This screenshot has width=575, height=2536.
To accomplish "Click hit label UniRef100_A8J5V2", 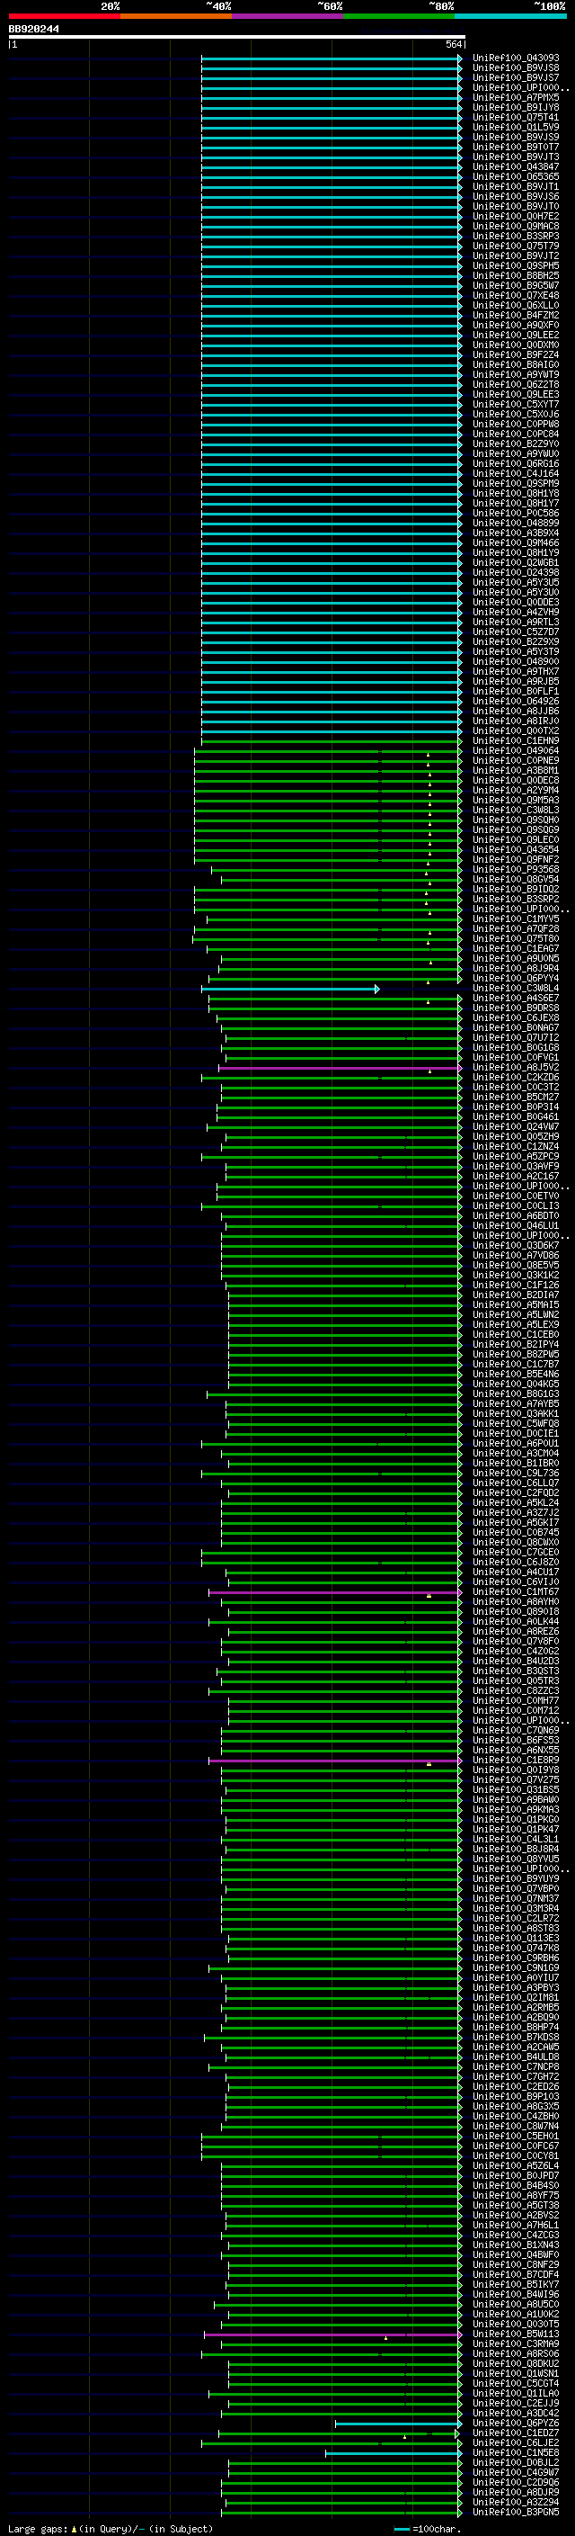I will (516, 1067).
